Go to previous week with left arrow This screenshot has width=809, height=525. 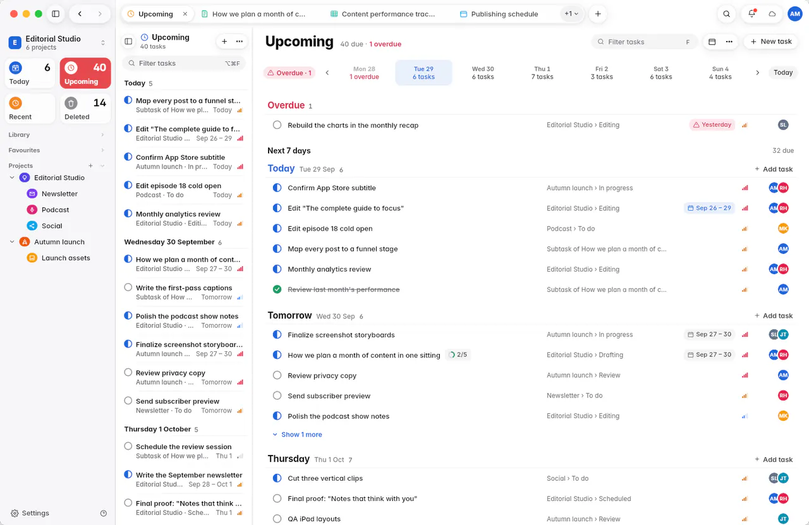pos(327,73)
